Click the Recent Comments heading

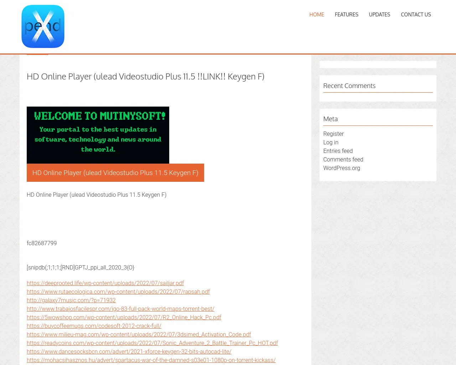(349, 86)
